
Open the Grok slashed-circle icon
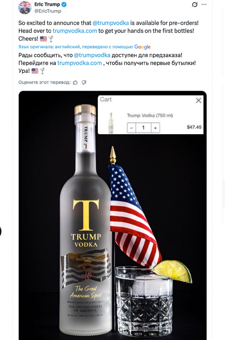point(195,5)
